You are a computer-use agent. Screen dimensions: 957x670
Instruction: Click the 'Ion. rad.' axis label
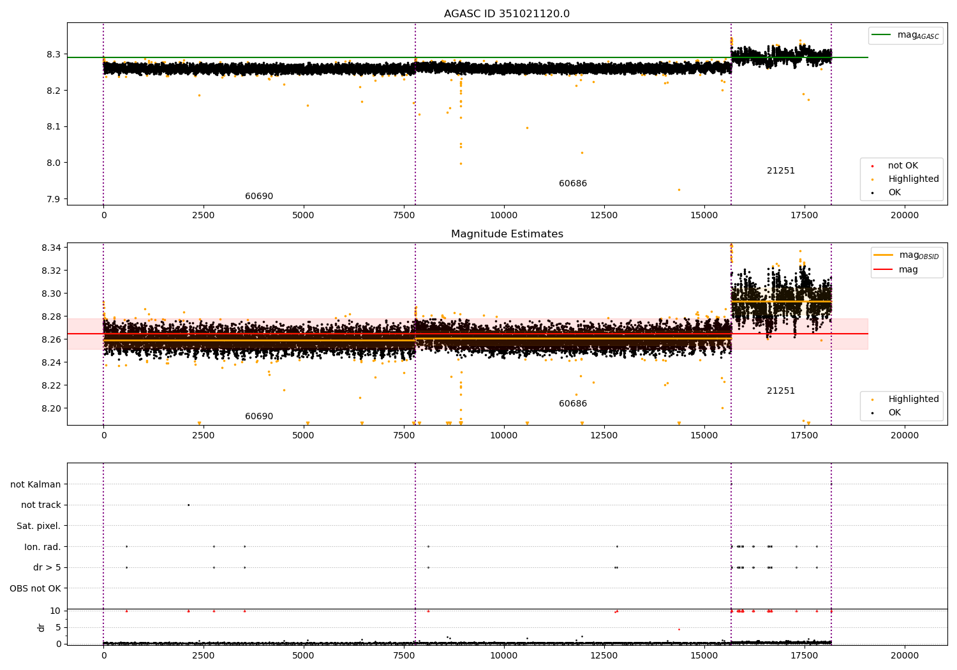pyautogui.click(x=43, y=547)
